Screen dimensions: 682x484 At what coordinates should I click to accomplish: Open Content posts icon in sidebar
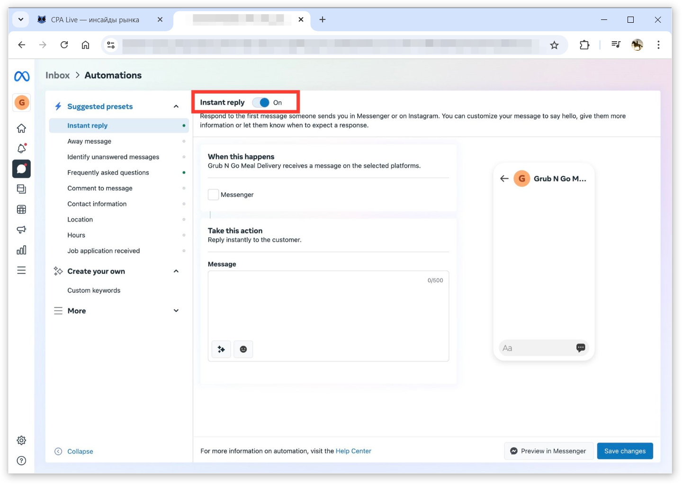tap(21, 189)
